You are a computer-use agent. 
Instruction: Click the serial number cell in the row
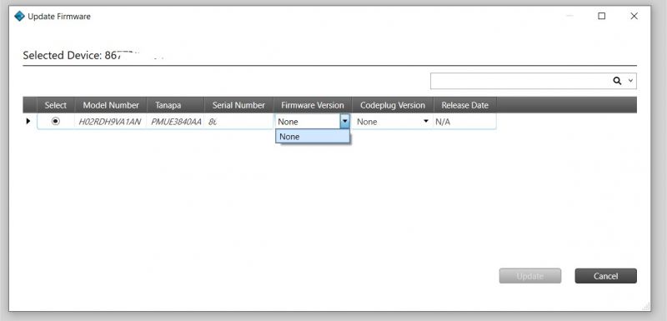point(238,122)
